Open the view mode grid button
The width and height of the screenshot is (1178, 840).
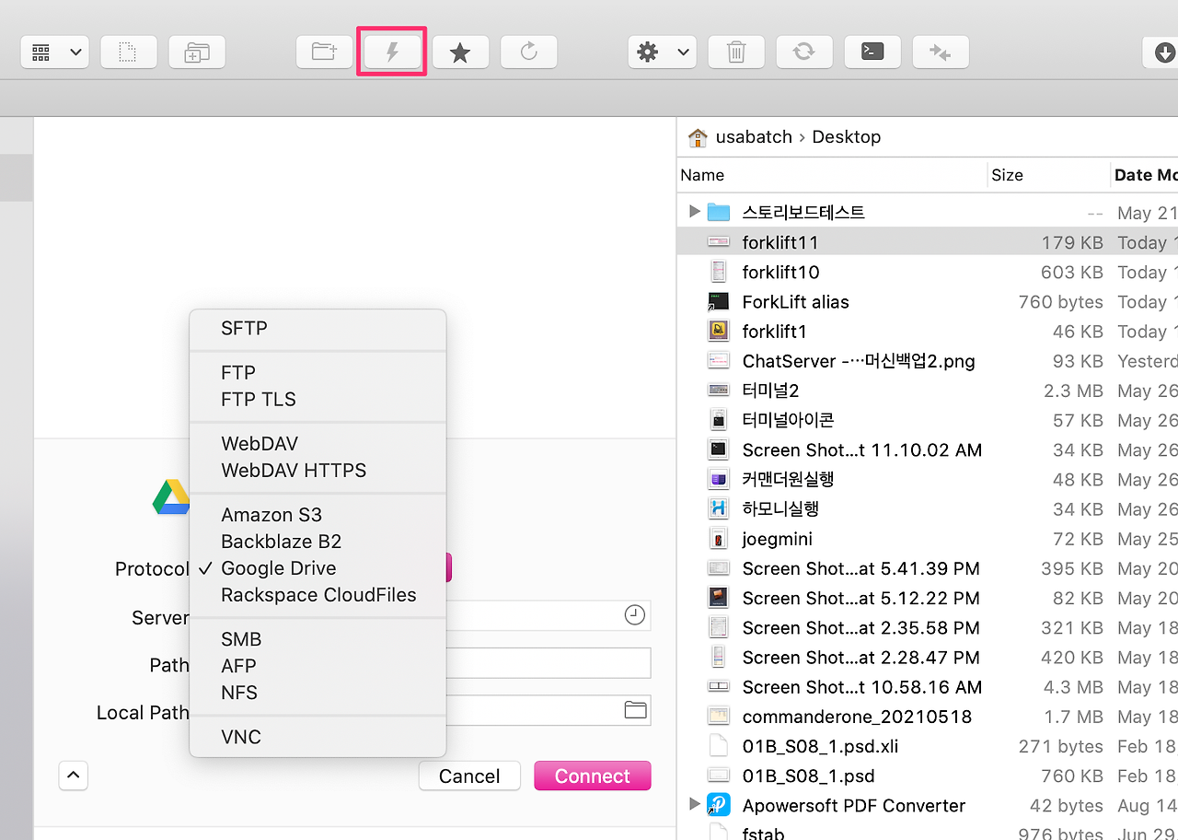tap(40, 52)
